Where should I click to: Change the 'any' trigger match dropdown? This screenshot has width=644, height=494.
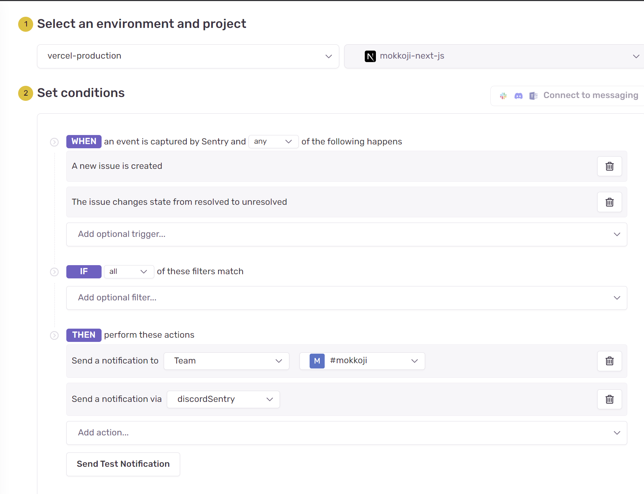[273, 142]
